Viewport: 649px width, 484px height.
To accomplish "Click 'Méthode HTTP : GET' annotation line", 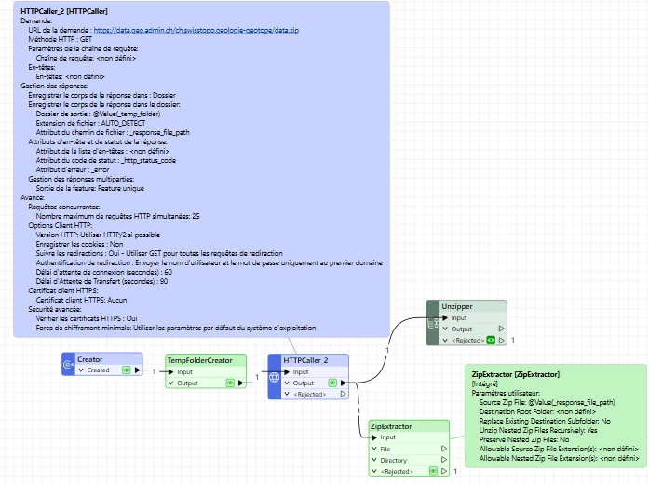I will point(60,39).
